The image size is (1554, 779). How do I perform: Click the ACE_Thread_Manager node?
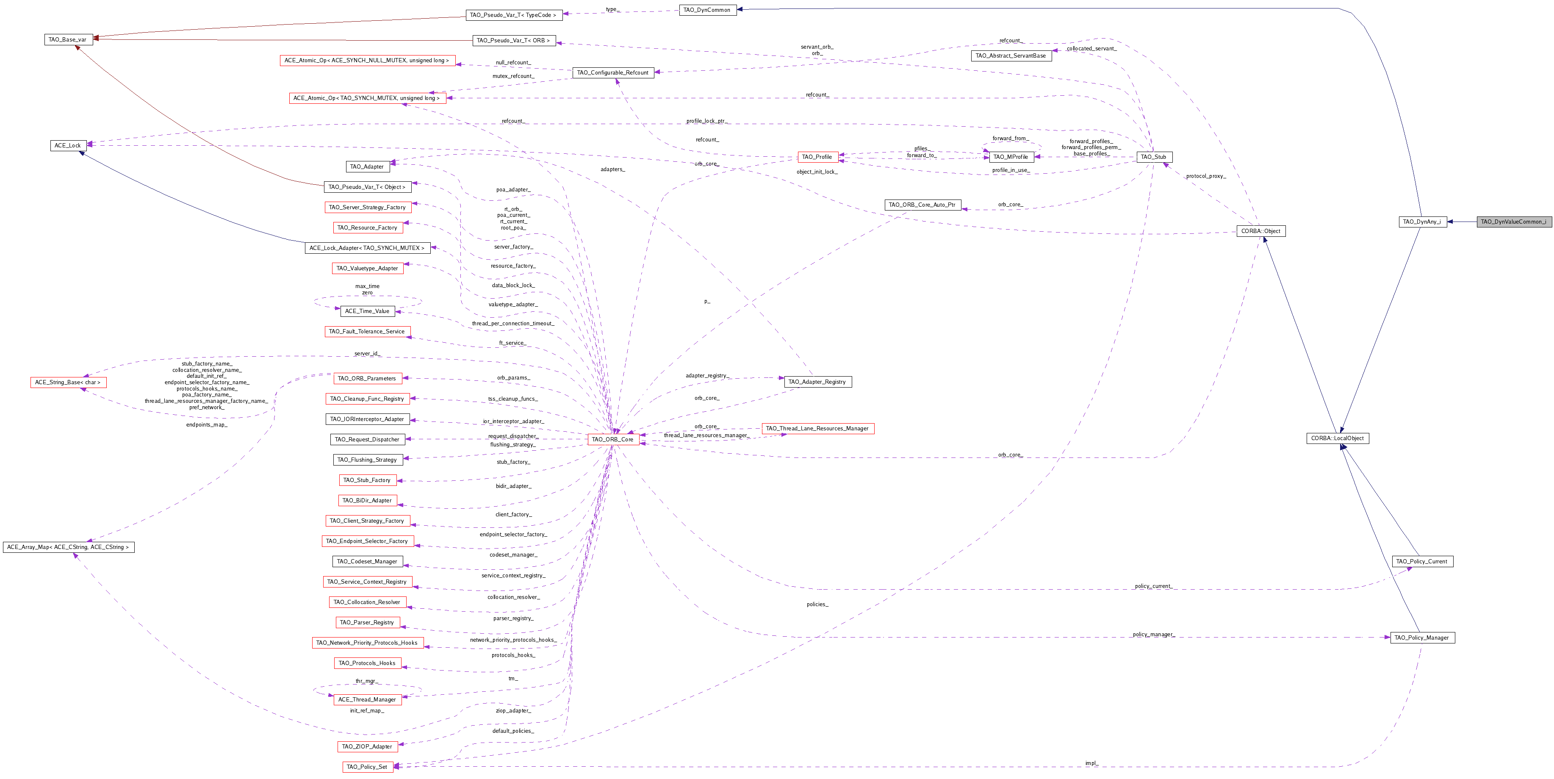[367, 699]
